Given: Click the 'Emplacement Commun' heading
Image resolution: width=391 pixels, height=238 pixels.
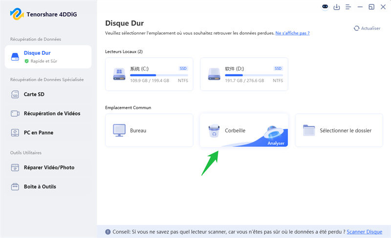Looking at the screenshot, I should (x=128, y=108).
